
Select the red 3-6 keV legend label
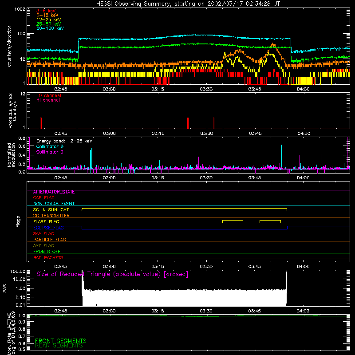46,11
